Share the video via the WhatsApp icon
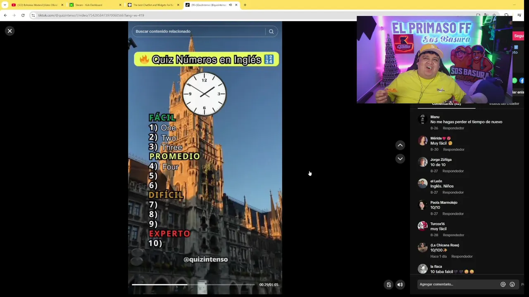 click(x=515, y=81)
